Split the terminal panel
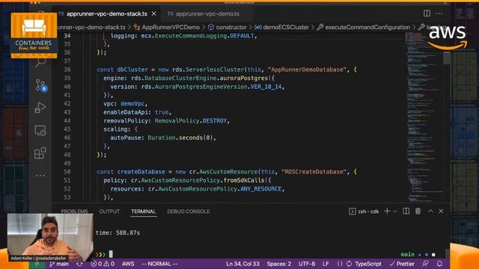This screenshot has height=269, width=479. [406, 211]
